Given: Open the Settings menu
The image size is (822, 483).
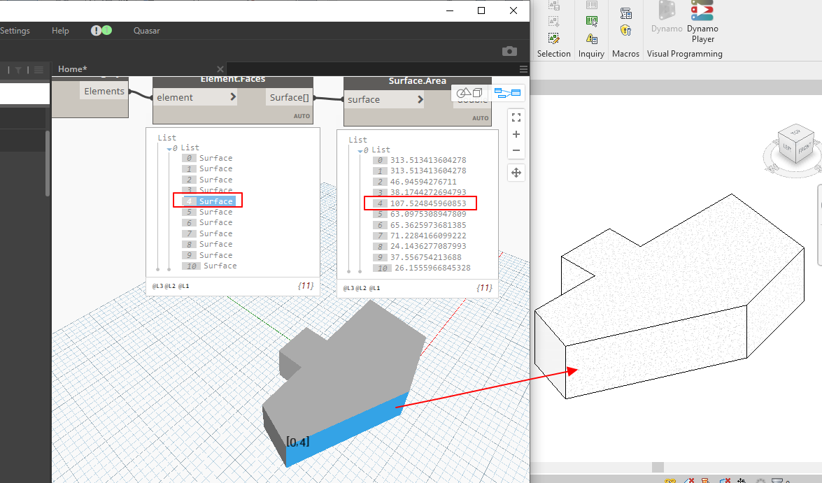Looking at the screenshot, I should click(x=15, y=30).
